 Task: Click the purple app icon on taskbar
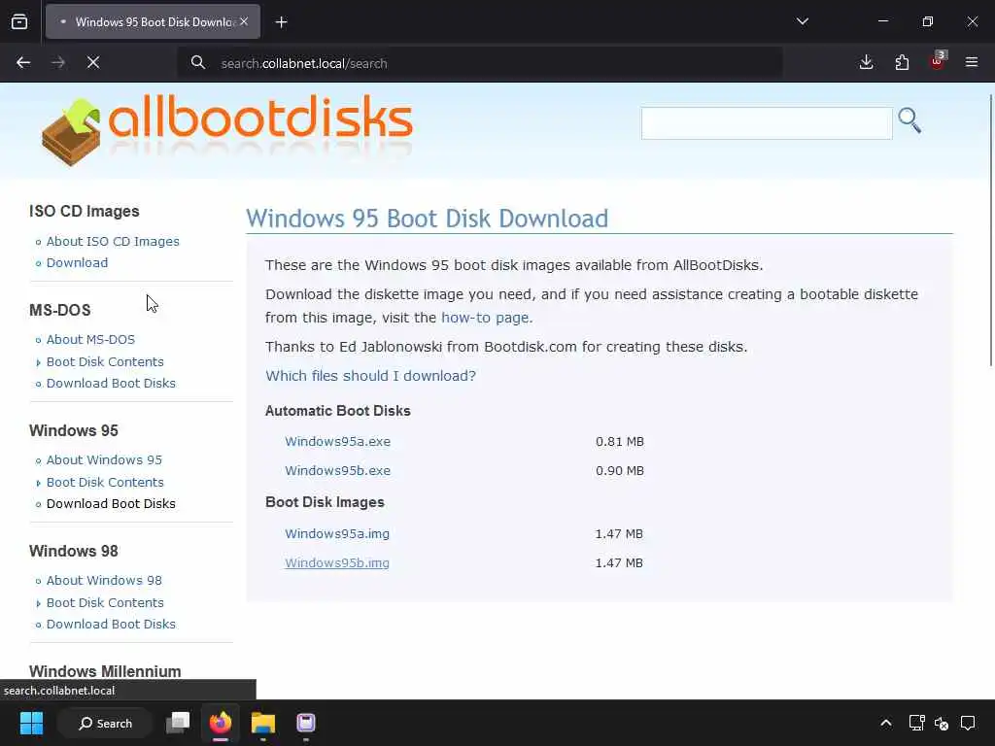306,723
